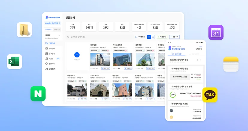The image size is (248, 131).
Task: Switch to grid view icon
Action: point(149,37)
